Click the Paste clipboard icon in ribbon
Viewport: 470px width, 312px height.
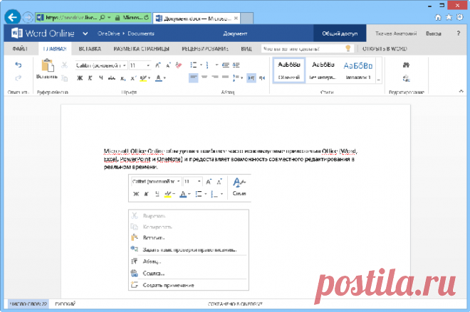(x=48, y=65)
